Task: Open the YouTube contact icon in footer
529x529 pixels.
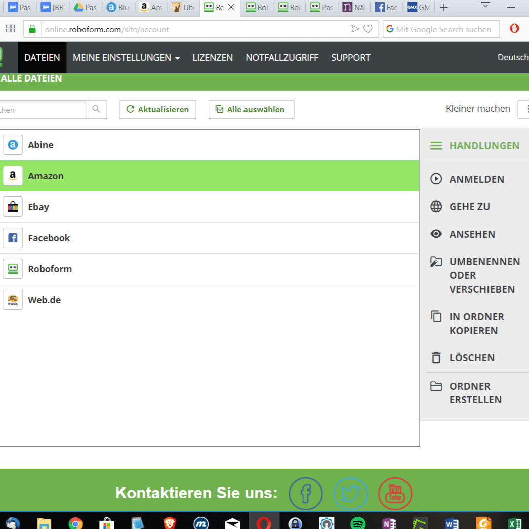Action: 395,494
